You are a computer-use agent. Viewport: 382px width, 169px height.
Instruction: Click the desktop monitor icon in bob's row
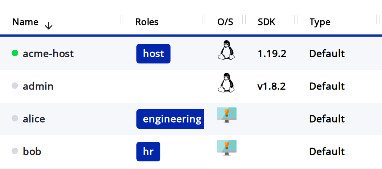[227, 148]
